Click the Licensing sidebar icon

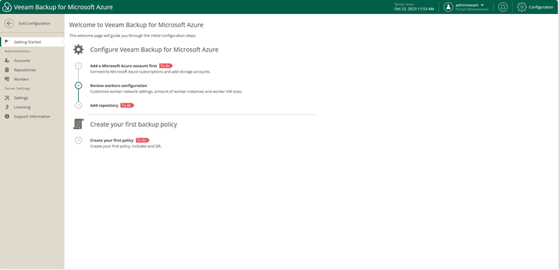click(x=7, y=107)
